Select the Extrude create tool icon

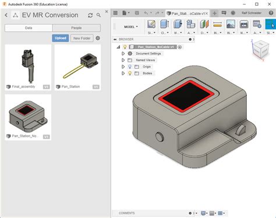[x=165, y=24]
